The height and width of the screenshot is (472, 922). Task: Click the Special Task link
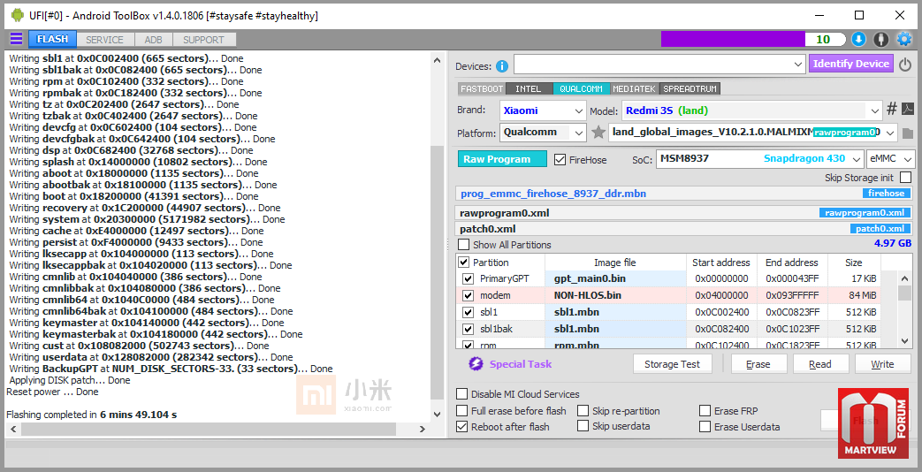tap(521, 364)
